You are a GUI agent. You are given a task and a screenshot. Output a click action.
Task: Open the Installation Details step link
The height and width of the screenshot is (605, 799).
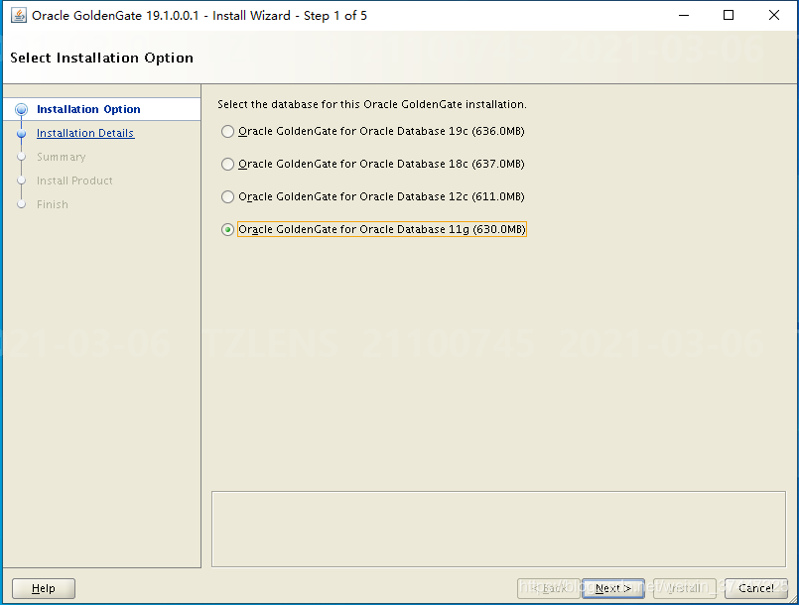coord(85,133)
